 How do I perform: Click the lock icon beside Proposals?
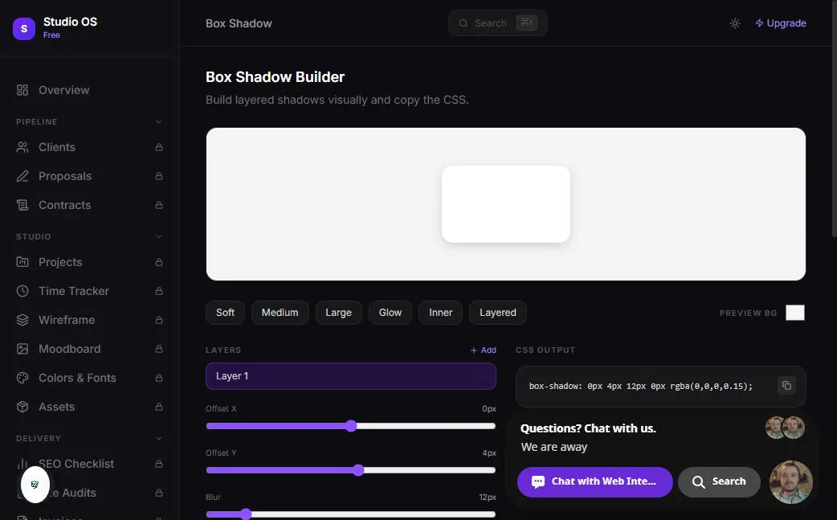158,176
